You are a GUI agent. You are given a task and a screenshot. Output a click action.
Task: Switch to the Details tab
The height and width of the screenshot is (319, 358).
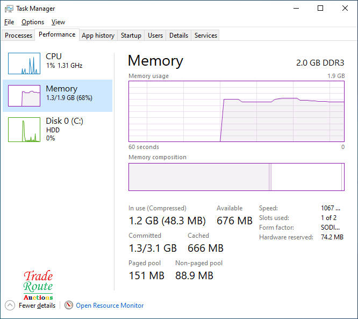pyautogui.click(x=178, y=36)
